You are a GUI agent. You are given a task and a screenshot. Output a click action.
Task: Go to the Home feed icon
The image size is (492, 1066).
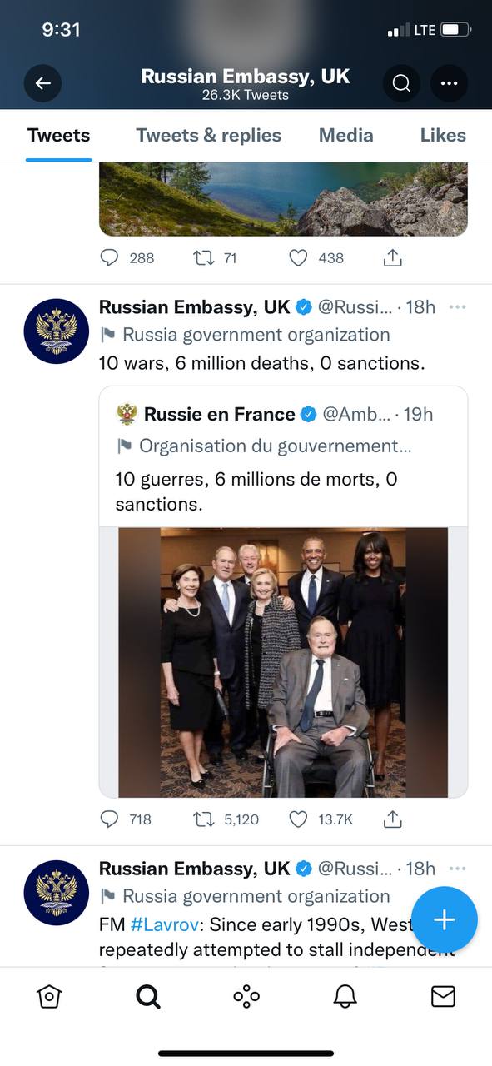tap(50, 996)
